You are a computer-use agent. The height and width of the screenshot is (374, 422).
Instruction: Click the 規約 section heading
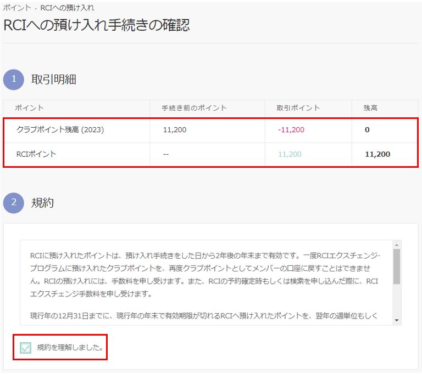pyautogui.click(x=42, y=202)
